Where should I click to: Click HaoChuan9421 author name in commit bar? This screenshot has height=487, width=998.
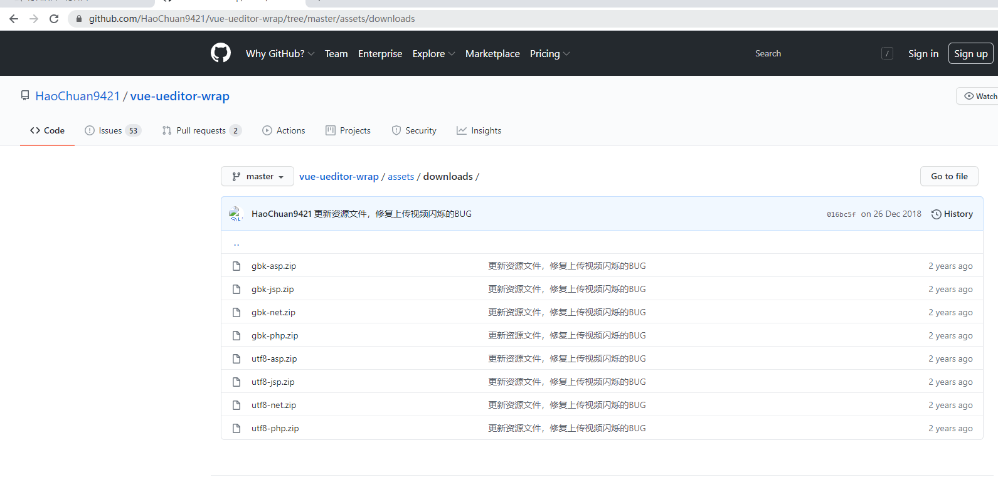coord(281,214)
